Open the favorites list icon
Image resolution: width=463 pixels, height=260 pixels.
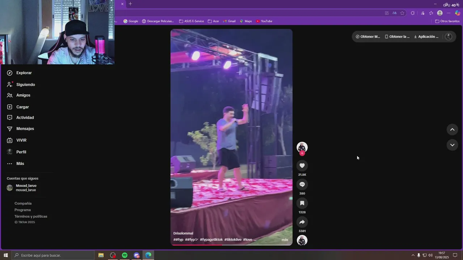(431, 13)
